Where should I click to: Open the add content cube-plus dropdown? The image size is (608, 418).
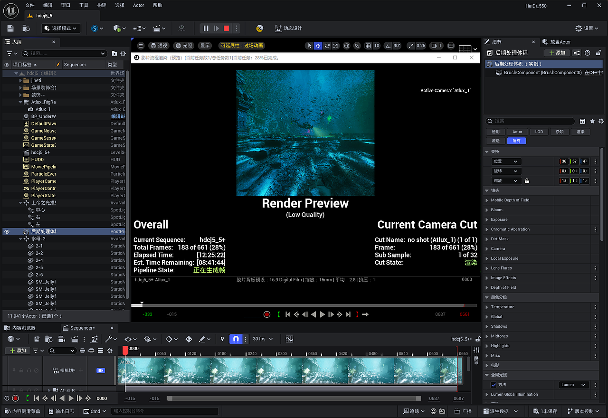pos(119,28)
